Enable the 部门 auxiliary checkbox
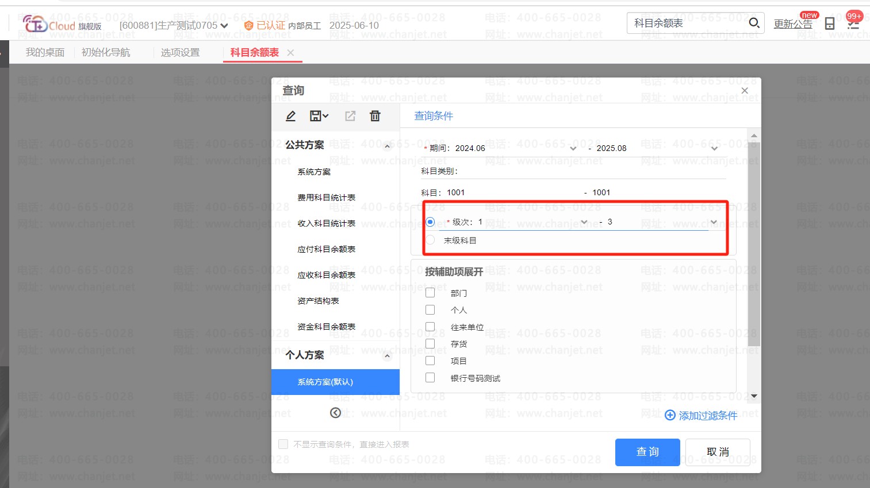The image size is (870, 488). click(430, 293)
